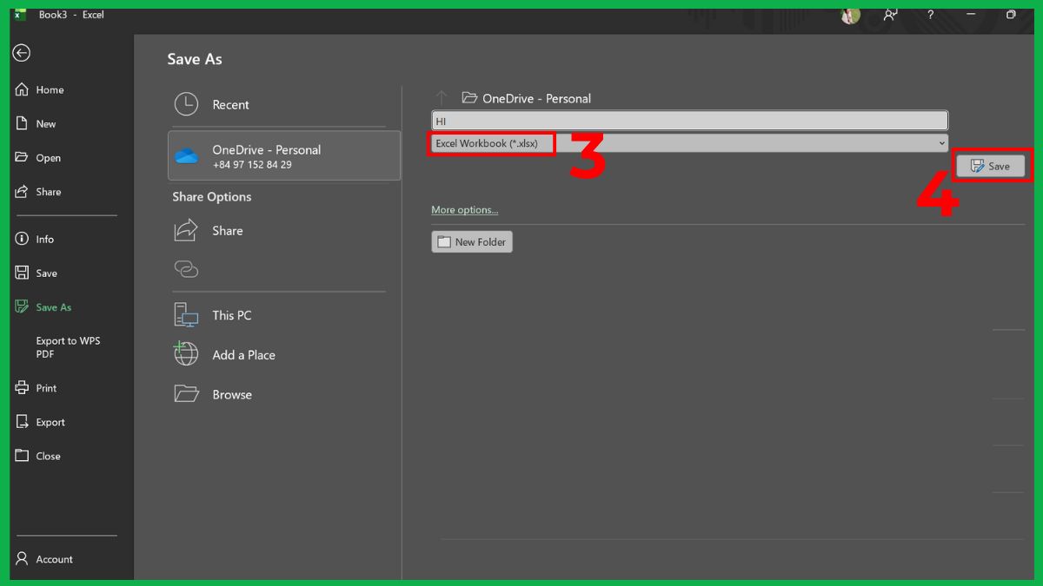Click the Export icon in sidebar
The image size is (1043, 586).
point(23,422)
